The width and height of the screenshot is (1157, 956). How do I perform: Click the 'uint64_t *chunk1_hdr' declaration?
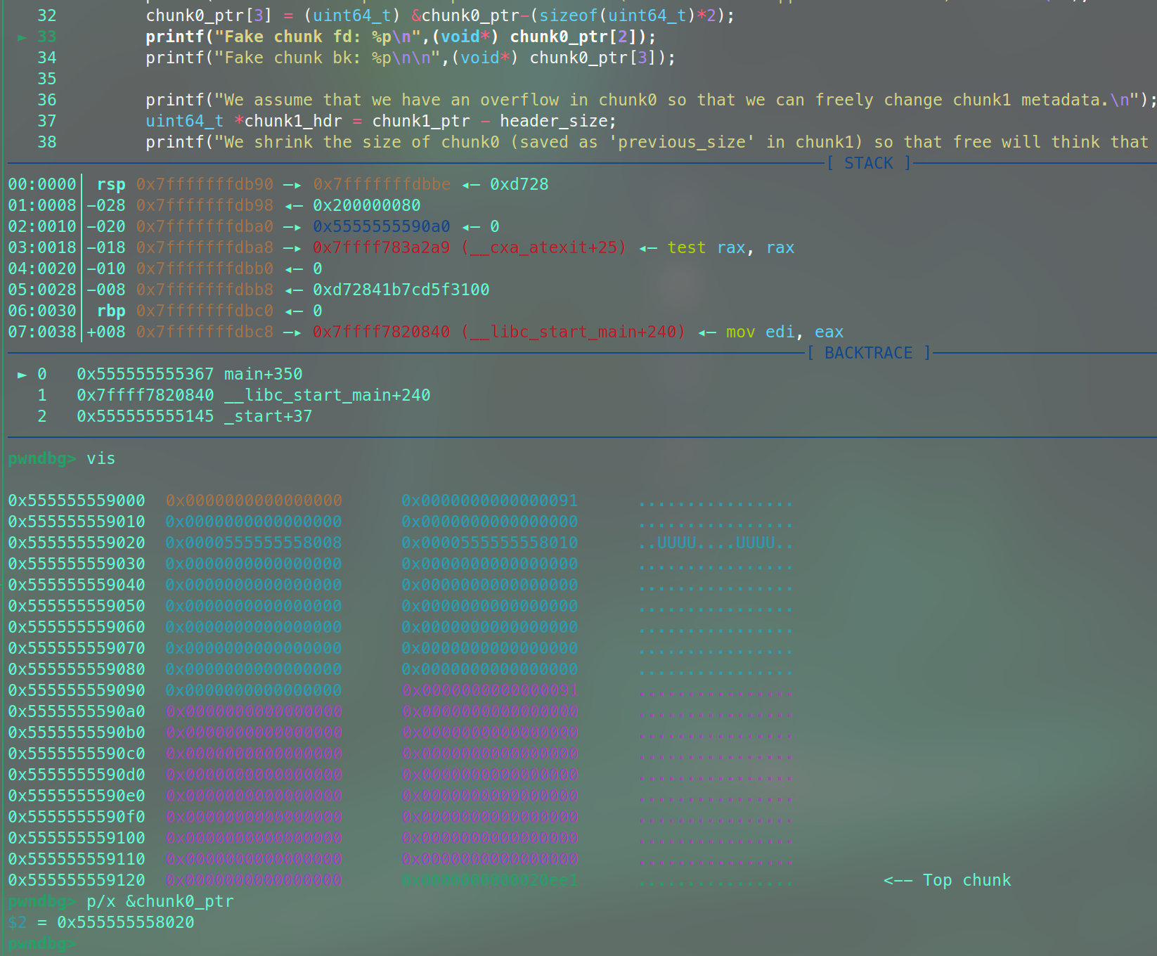point(243,121)
